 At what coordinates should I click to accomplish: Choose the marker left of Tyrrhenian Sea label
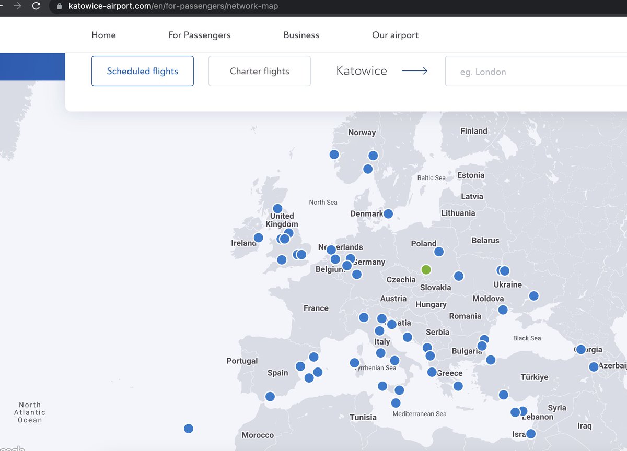pos(354,363)
